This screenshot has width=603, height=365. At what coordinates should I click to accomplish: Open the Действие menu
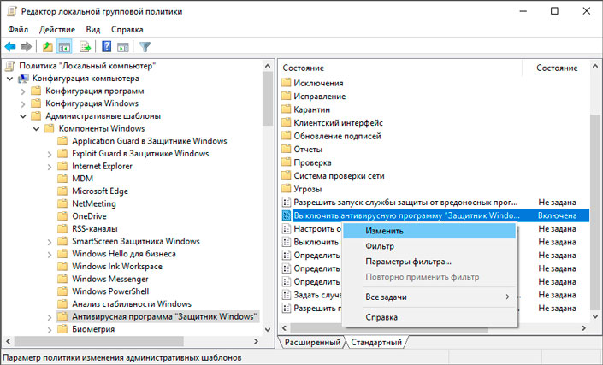(x=57, y=30)
